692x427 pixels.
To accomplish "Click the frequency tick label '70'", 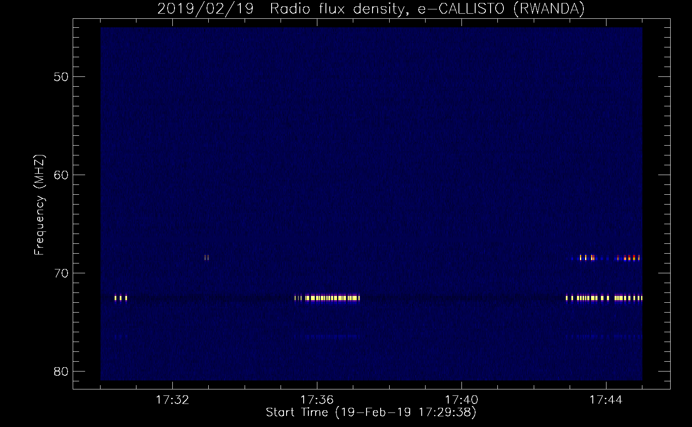I will coord(62,273).
